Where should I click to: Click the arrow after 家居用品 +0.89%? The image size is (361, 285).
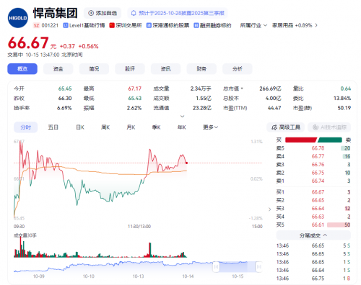pyautogui.click(x=316, y=25)
